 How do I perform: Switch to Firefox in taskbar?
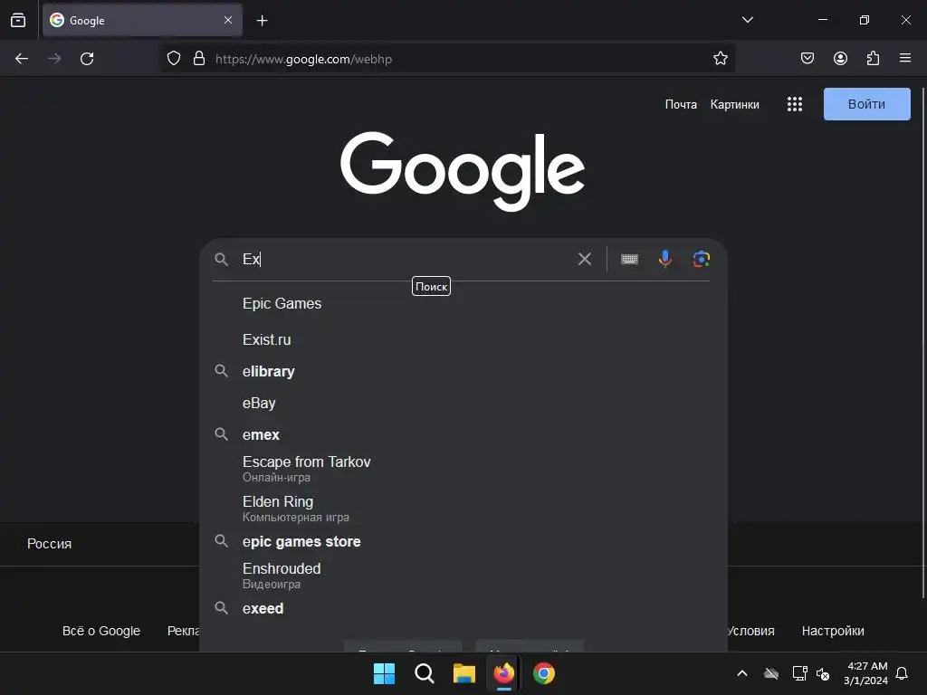pyautogui.click(x=503, y=673)
